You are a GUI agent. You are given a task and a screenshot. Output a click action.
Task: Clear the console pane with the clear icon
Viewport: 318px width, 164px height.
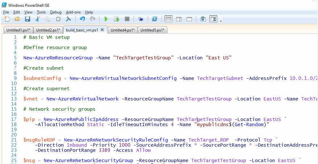[69, 19]
